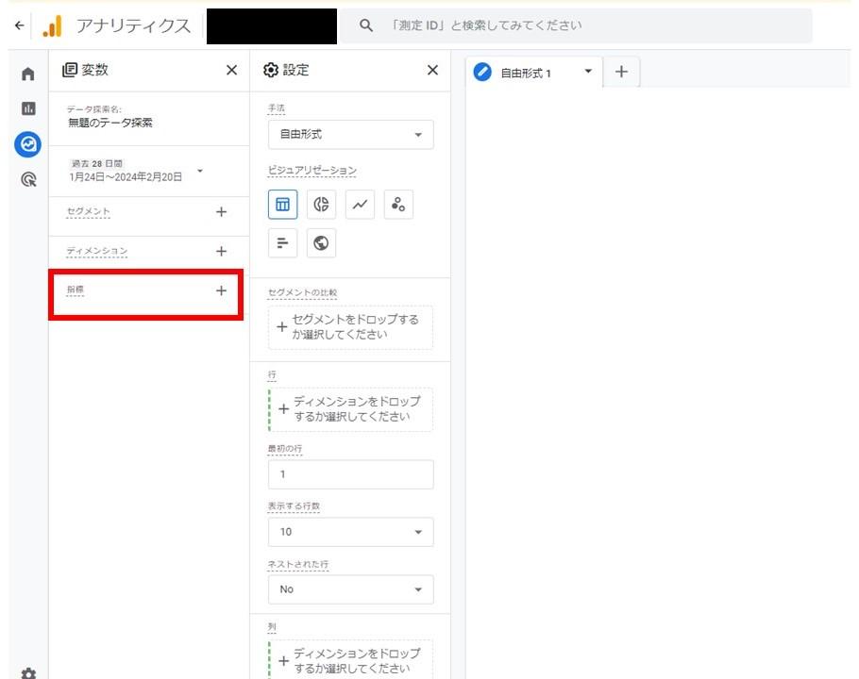Select donut chart visualization icon
The height and width of the screenshot is (679, 859).
coord(321,205)
